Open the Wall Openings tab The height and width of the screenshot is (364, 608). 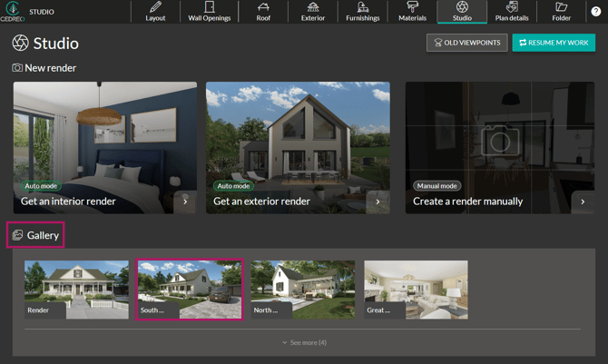coord(210,12)
